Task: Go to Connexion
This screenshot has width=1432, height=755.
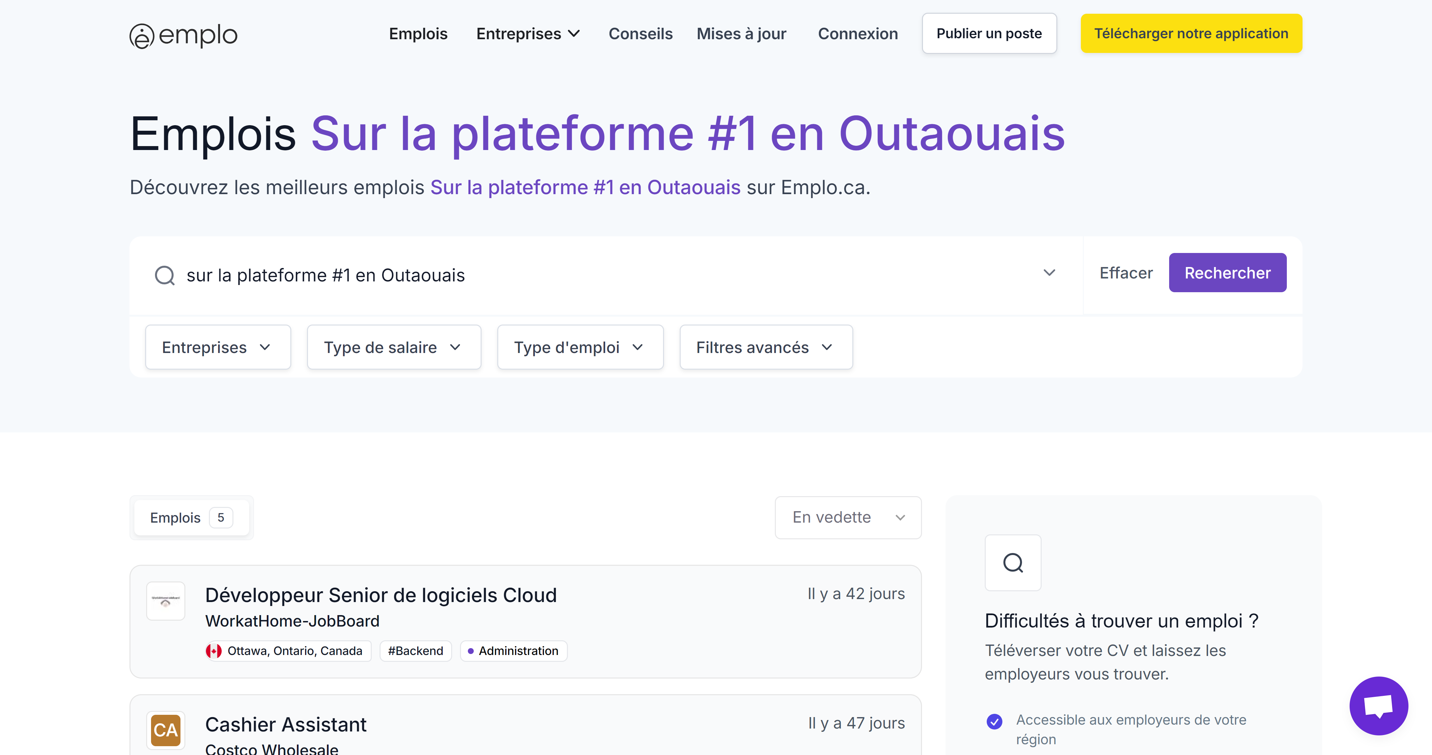Action: click(858, 34)
